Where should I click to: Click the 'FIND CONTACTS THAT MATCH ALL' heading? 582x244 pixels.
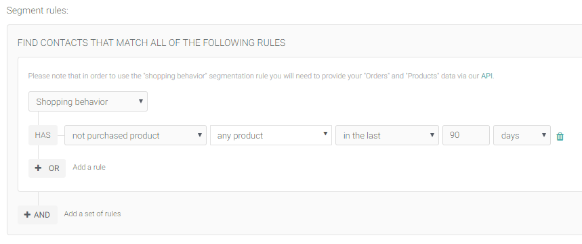[x=152, y=43]
